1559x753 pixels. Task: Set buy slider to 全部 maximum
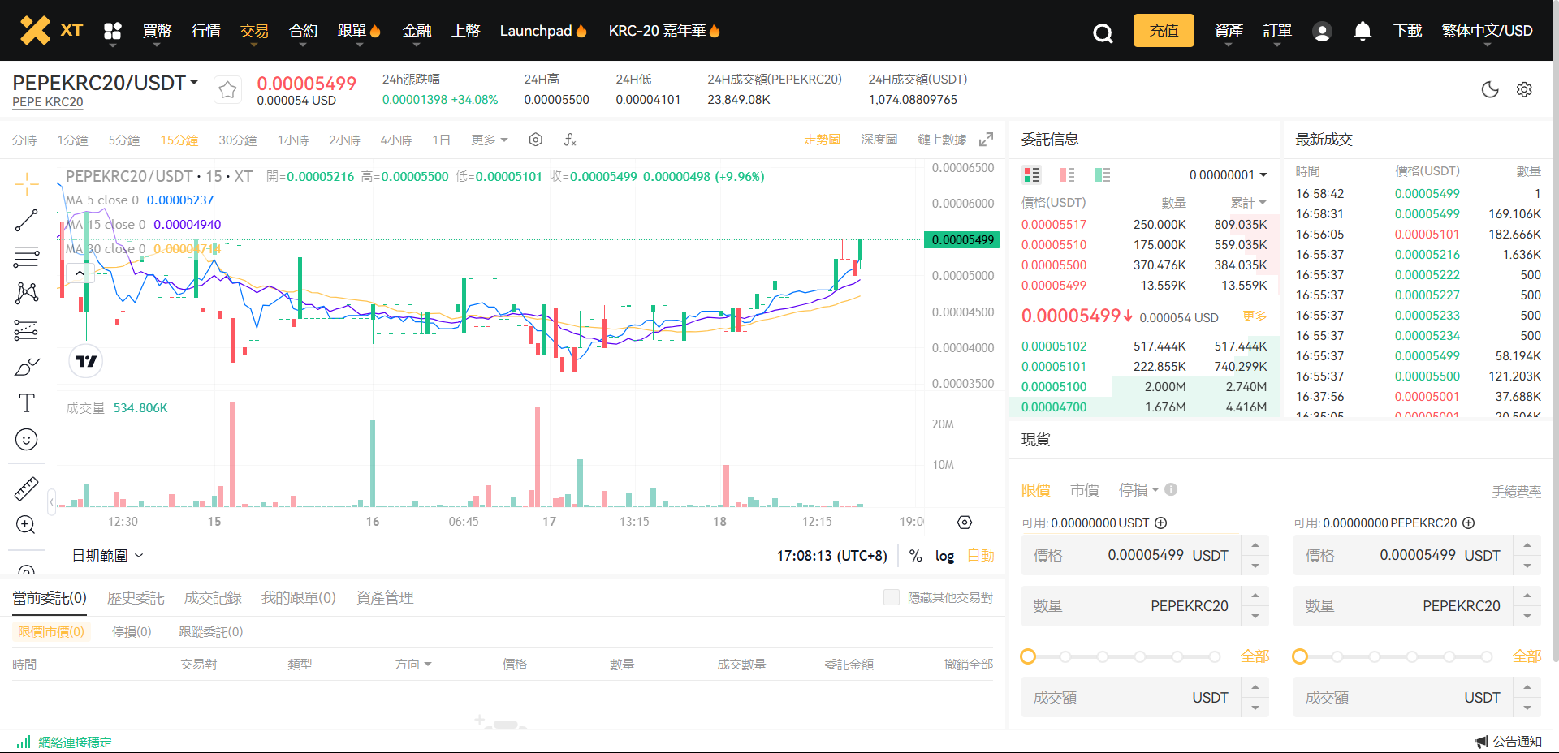1255,656
